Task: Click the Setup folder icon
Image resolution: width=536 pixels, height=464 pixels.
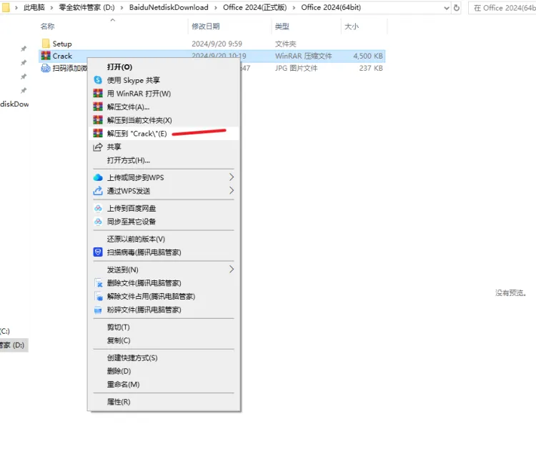Action: click(46, 44)
